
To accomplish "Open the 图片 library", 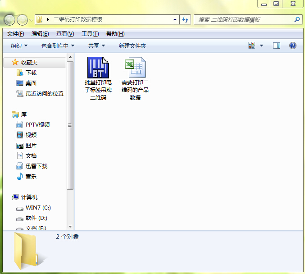I will [x=31, y=146].
